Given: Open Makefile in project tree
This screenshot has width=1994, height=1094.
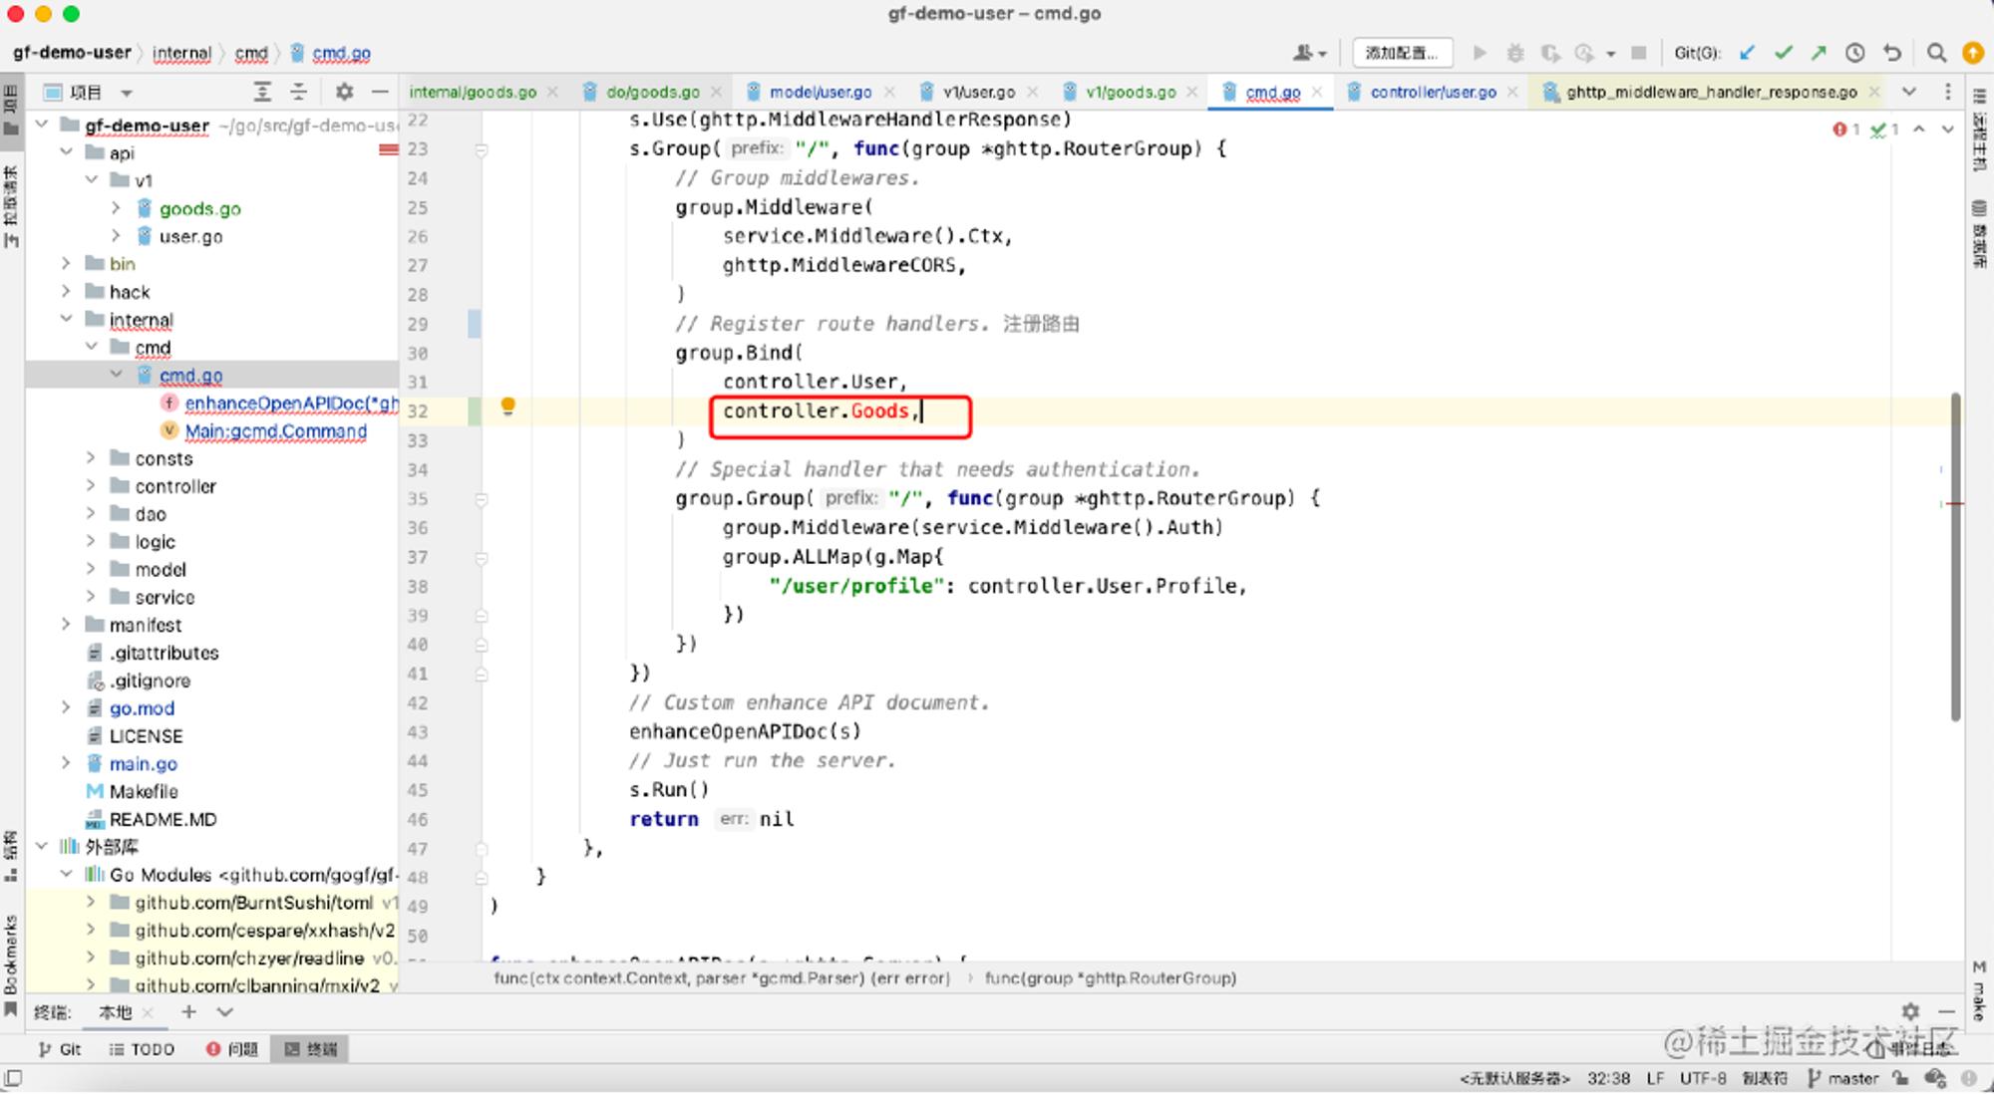Looking at the screenshot, I should [143, 792].
